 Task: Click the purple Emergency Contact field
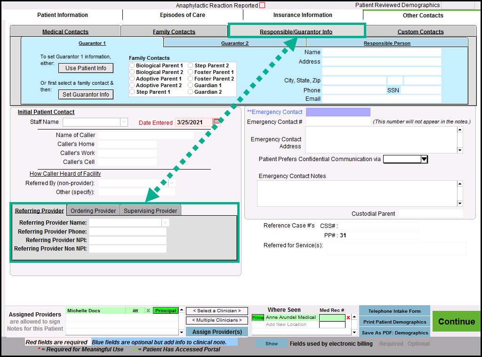point(338,112)
